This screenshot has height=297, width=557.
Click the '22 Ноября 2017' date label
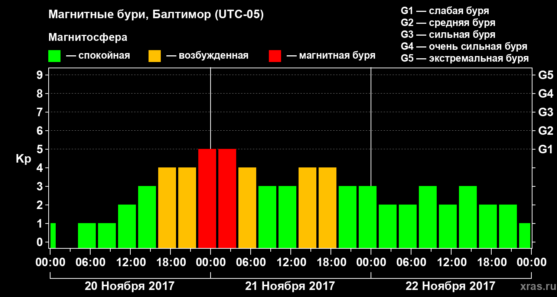pyautogui.click(x=450, y=286)
